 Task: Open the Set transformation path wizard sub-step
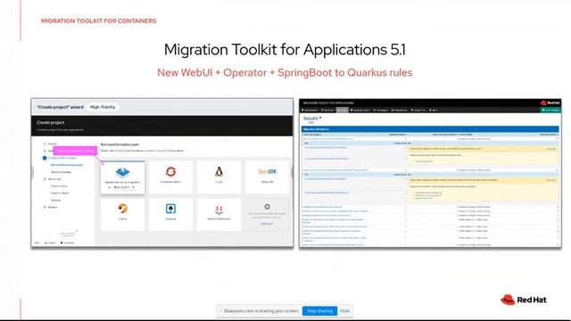point(67,165)
